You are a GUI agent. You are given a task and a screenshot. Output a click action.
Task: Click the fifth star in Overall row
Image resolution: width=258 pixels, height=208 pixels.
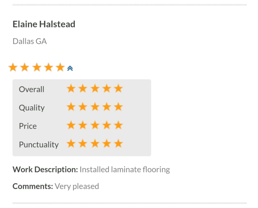click(x=118, y=89)
